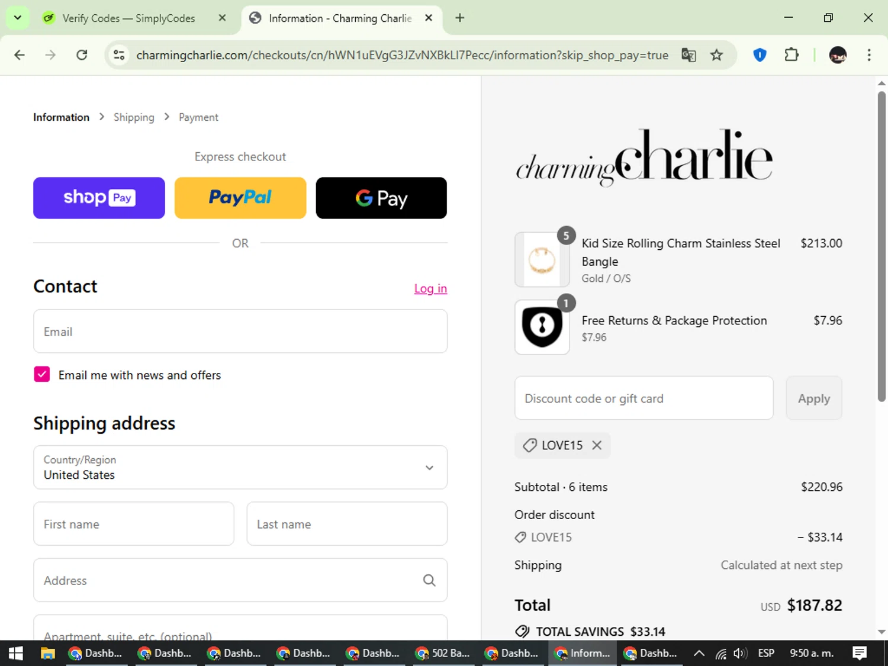Viewport: 888px width, 666px height.
Task: View site information icon in address bar
Action: [x=119, y=55]
